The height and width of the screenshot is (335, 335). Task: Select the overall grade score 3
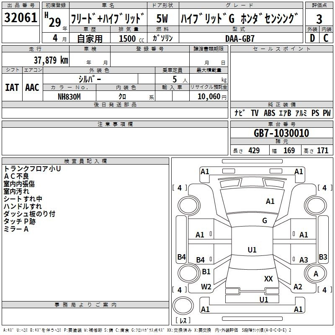tap(319, 18)
